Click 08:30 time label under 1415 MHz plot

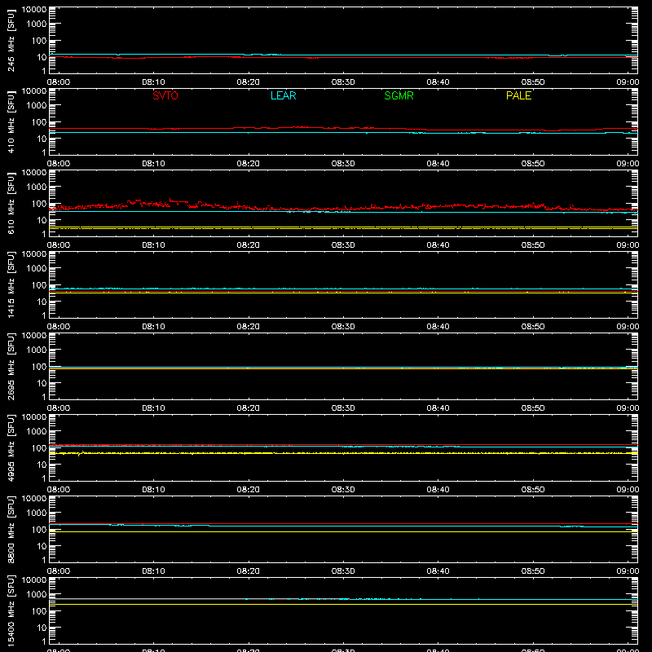point(343,327)
